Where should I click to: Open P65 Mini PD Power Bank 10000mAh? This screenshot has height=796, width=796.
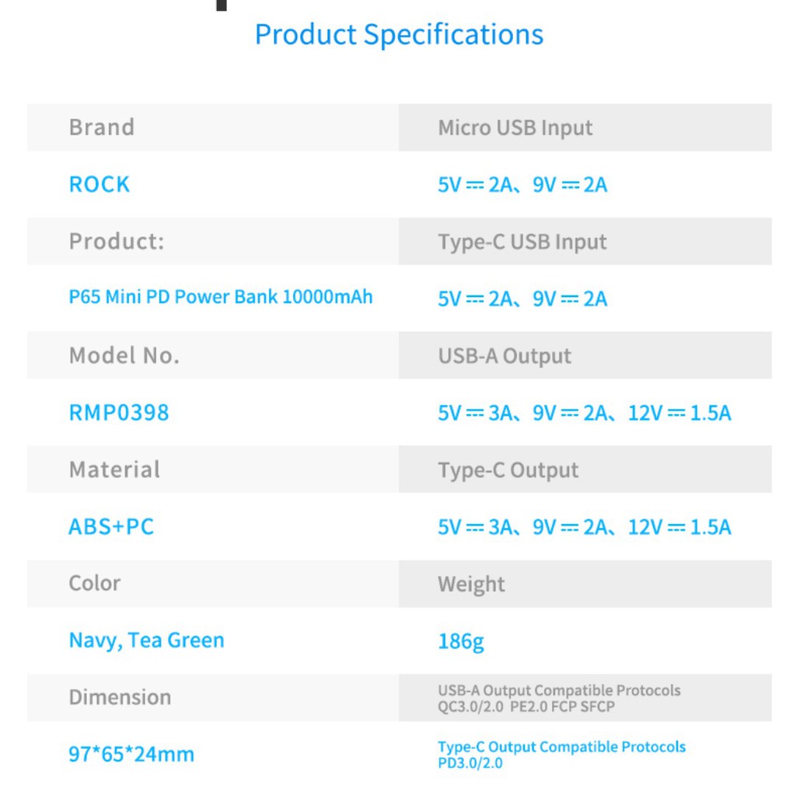point(221,298)
